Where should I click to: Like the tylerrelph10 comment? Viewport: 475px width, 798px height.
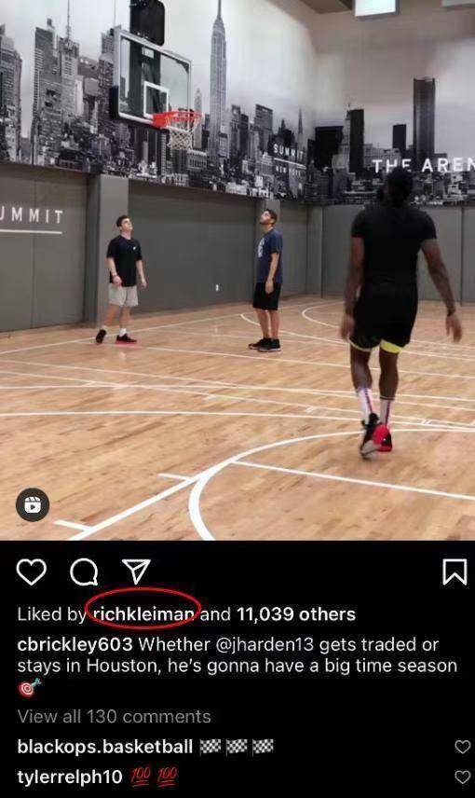[x=462, y=777]
